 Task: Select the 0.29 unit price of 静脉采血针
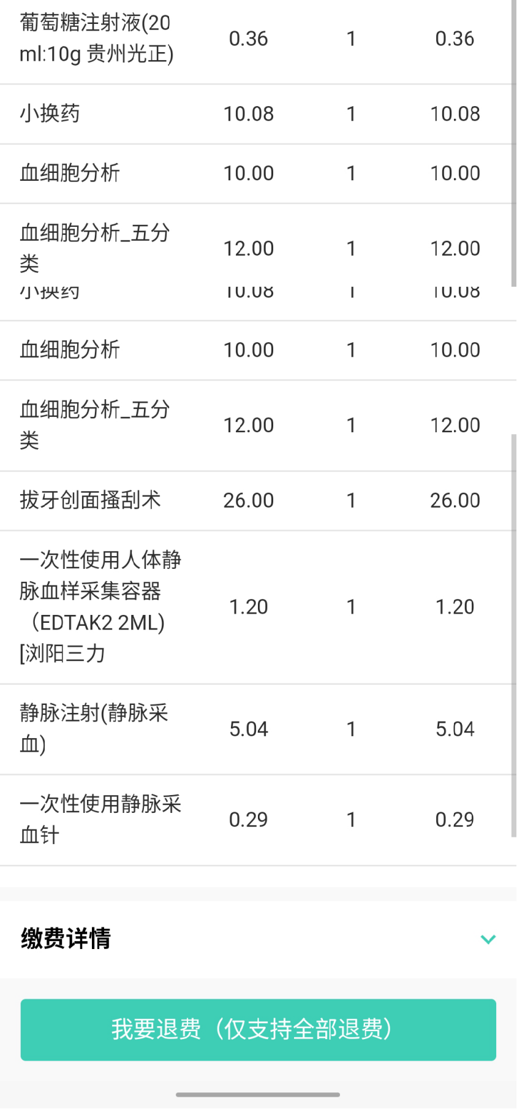click(x=248, y=820)
